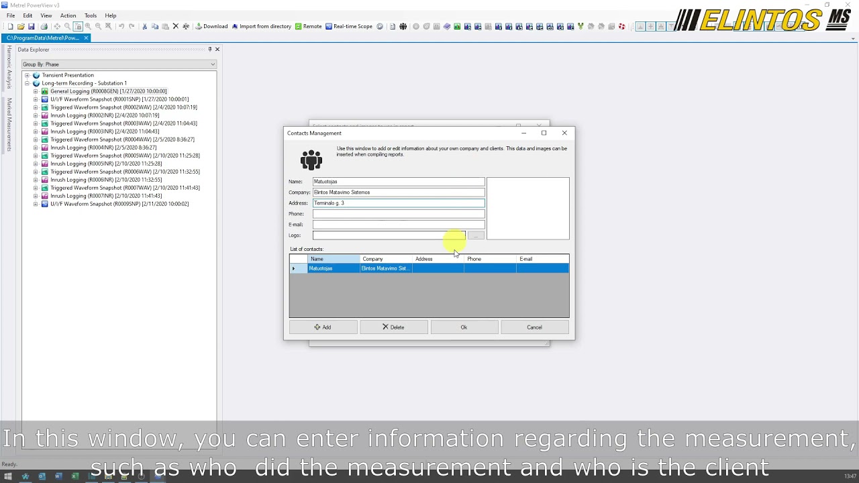This screenshot has height=483, width=859.
Task: Click Ok in Contacts Management dialog
Action: [464, 327]
